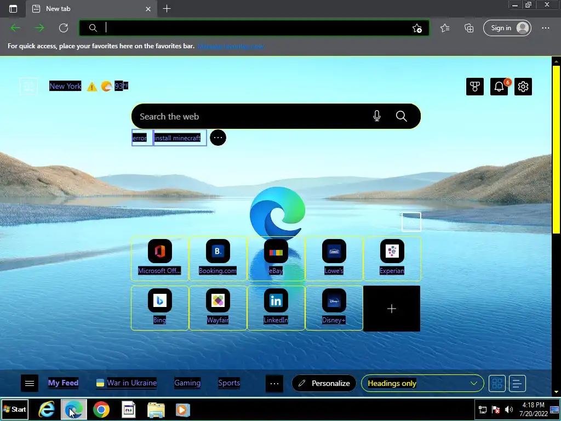
Task: Open File Explorer folder on taskbar
Action: (156, 409)
